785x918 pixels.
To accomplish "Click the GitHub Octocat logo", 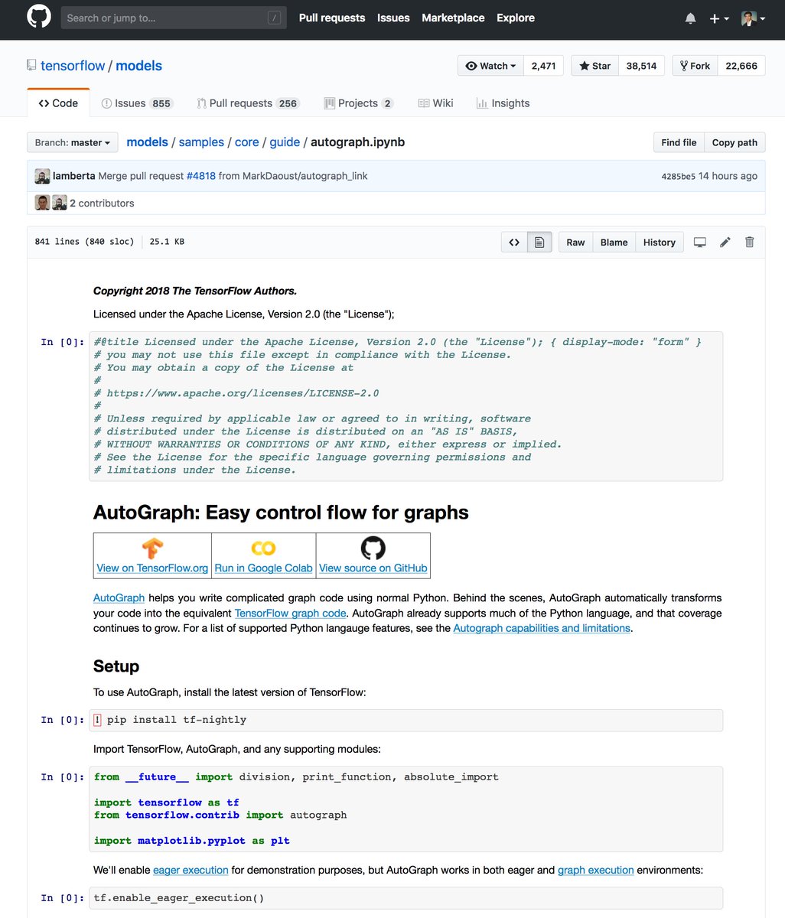I will 39,17.
